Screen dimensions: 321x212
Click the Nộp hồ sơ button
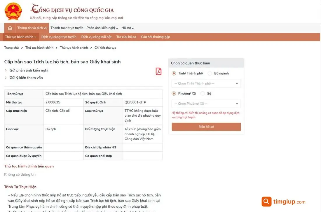pos(206,127)
